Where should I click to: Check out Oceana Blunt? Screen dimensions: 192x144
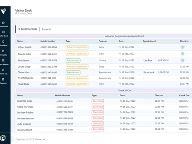[98, 129]
